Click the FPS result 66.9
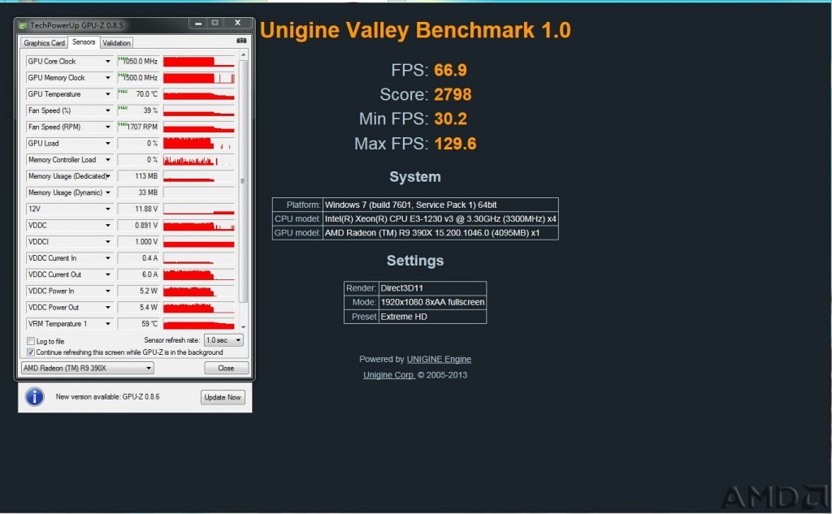The image size is (832, 514). pyautogui.click(x=450, y=70)
